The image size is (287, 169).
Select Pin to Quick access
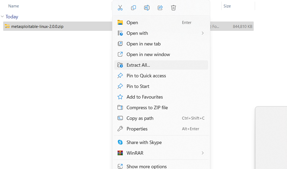tap(161, 75)
